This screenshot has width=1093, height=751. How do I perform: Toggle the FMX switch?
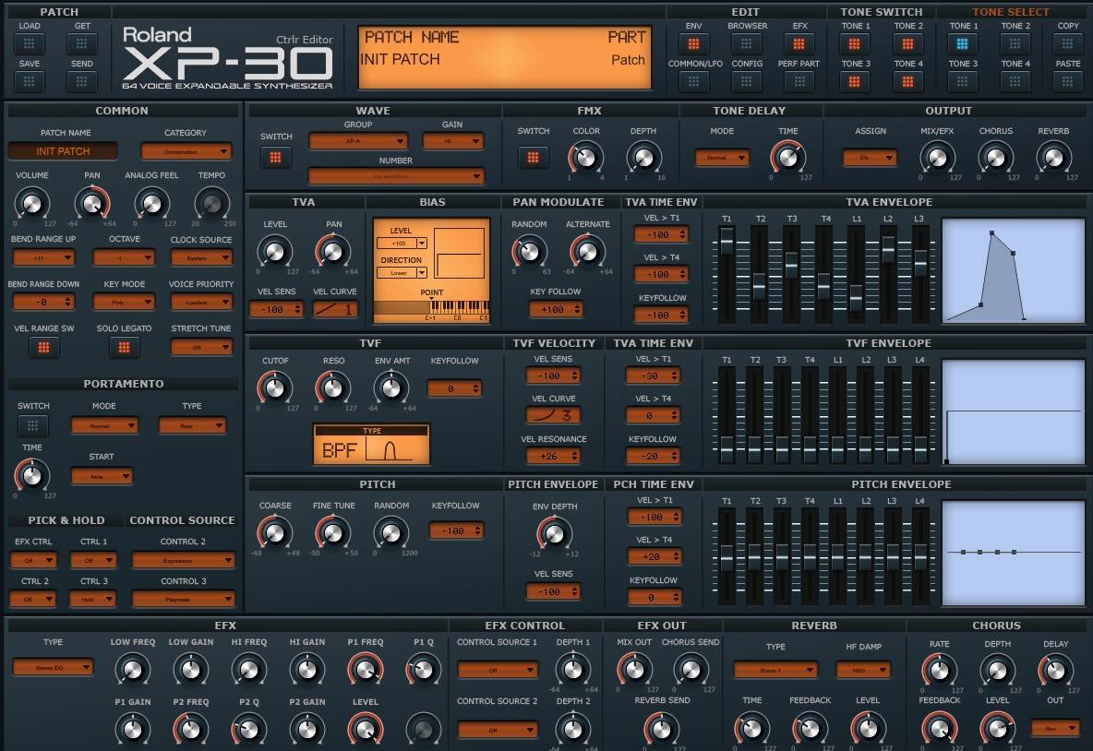coord(534,158)
